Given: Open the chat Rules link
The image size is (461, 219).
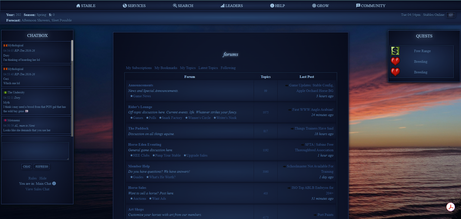Looking at the screenshot, I should 32,178.
